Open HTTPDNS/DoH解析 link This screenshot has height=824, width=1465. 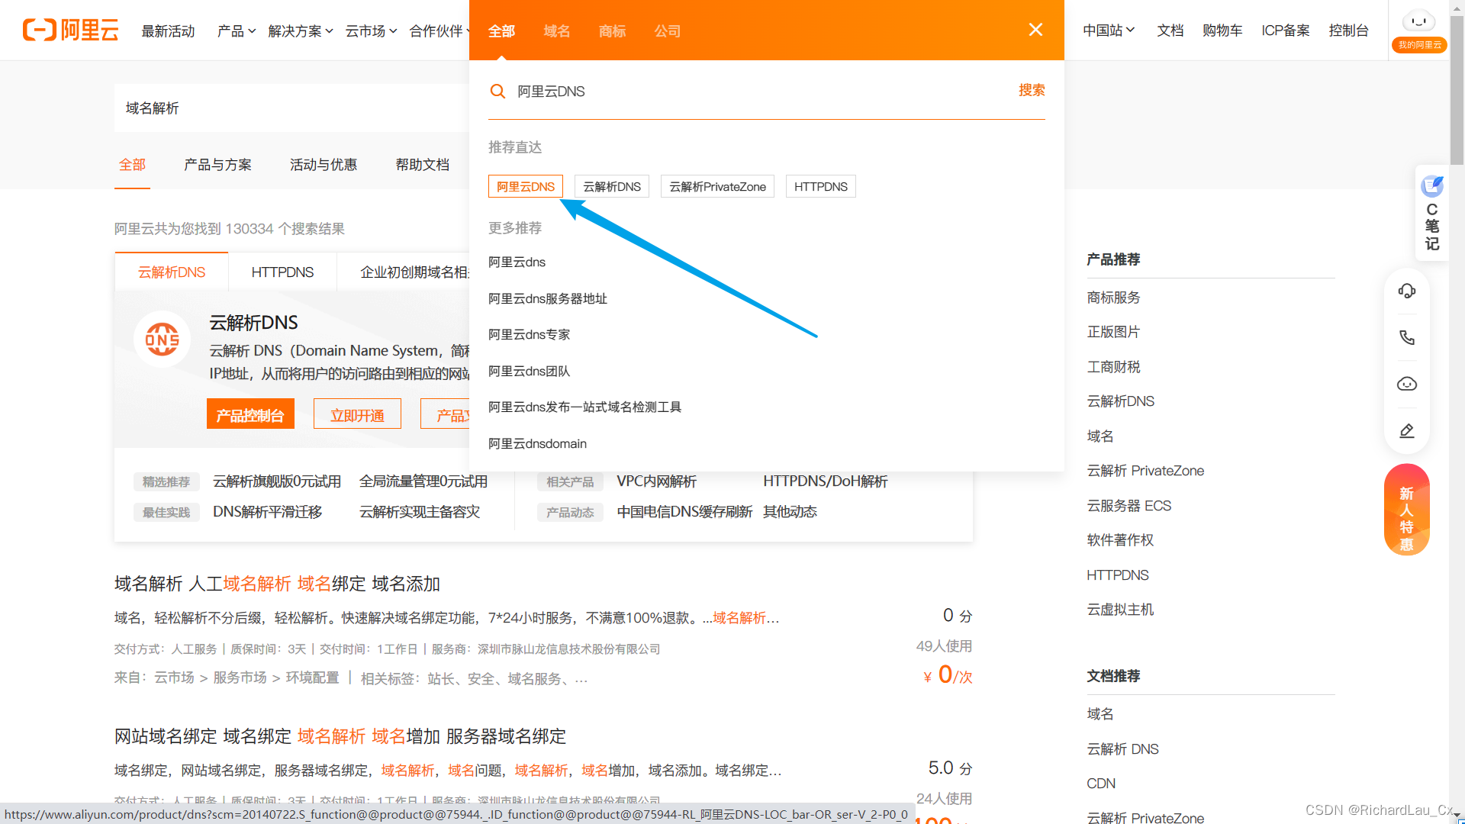pyautogui.click(x=826, y=481)
